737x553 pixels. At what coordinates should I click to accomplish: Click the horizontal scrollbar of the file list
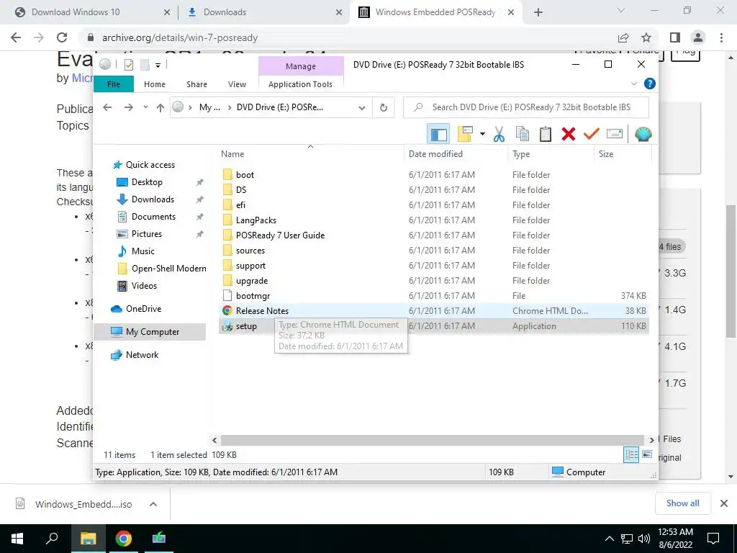click(x=432, y=440)
